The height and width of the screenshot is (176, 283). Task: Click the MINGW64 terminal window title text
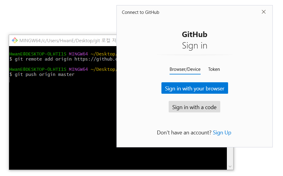point(68,41)
